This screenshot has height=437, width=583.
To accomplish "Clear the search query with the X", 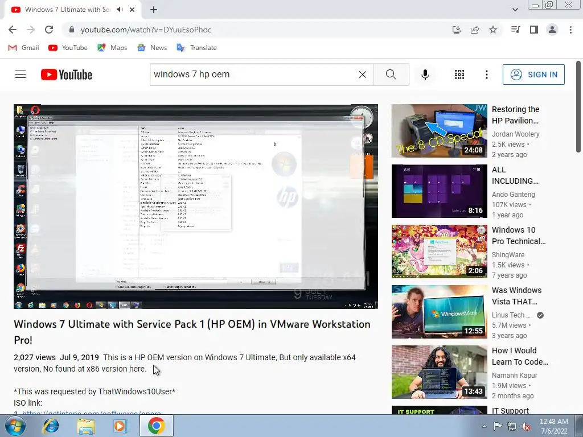I will tap(363, 75).
